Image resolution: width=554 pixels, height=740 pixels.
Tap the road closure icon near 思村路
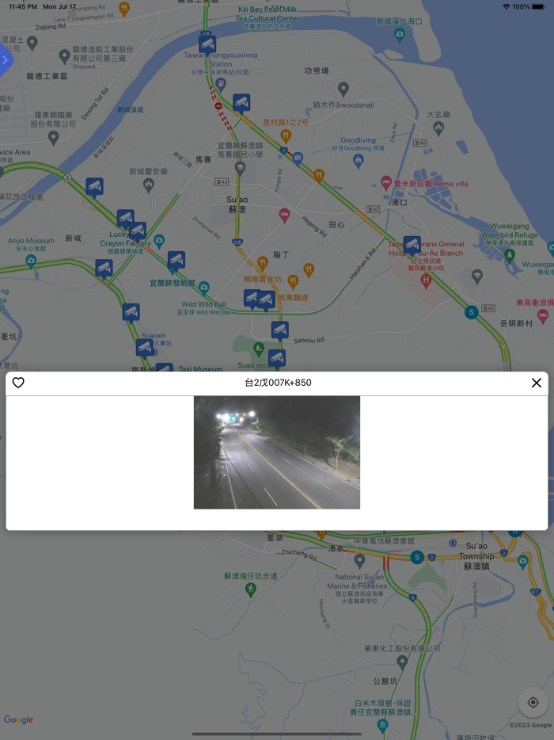pyautogui.click(x=218, y=106)
